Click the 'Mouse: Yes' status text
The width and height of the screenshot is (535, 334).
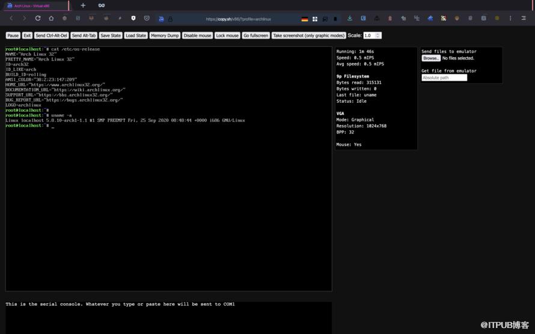(349, 145)
